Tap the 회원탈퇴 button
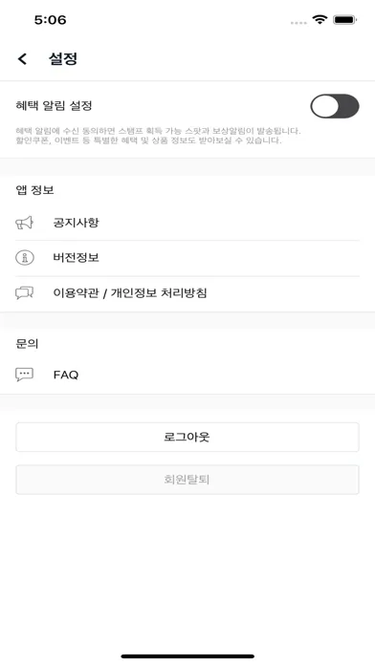This screenshot has width=375, height=665. point(187,480)
